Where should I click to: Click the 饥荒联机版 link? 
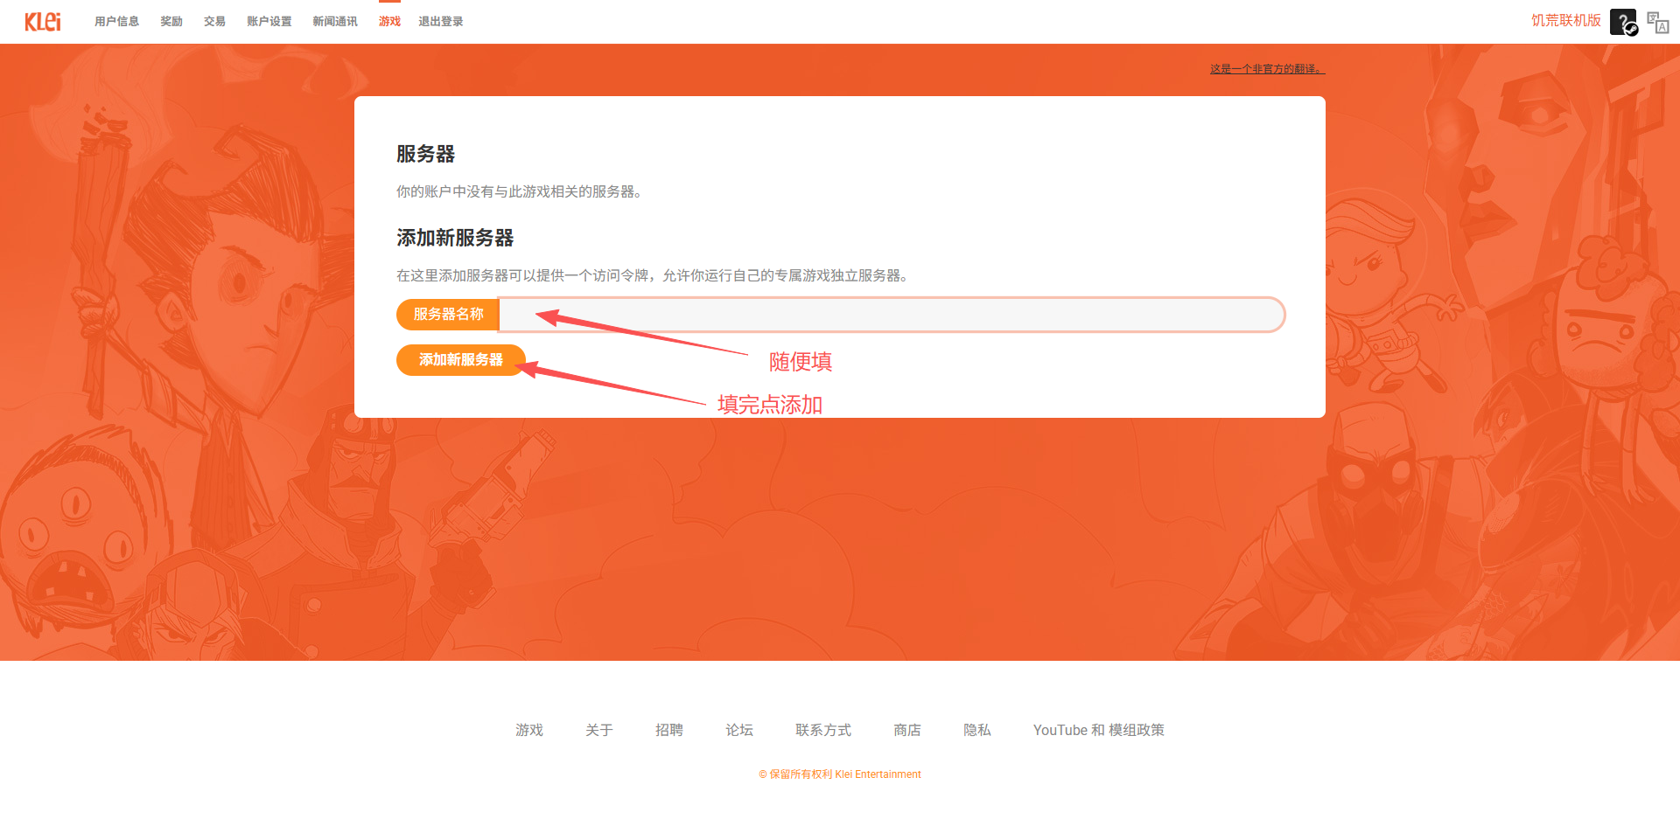coord(1565,20)
